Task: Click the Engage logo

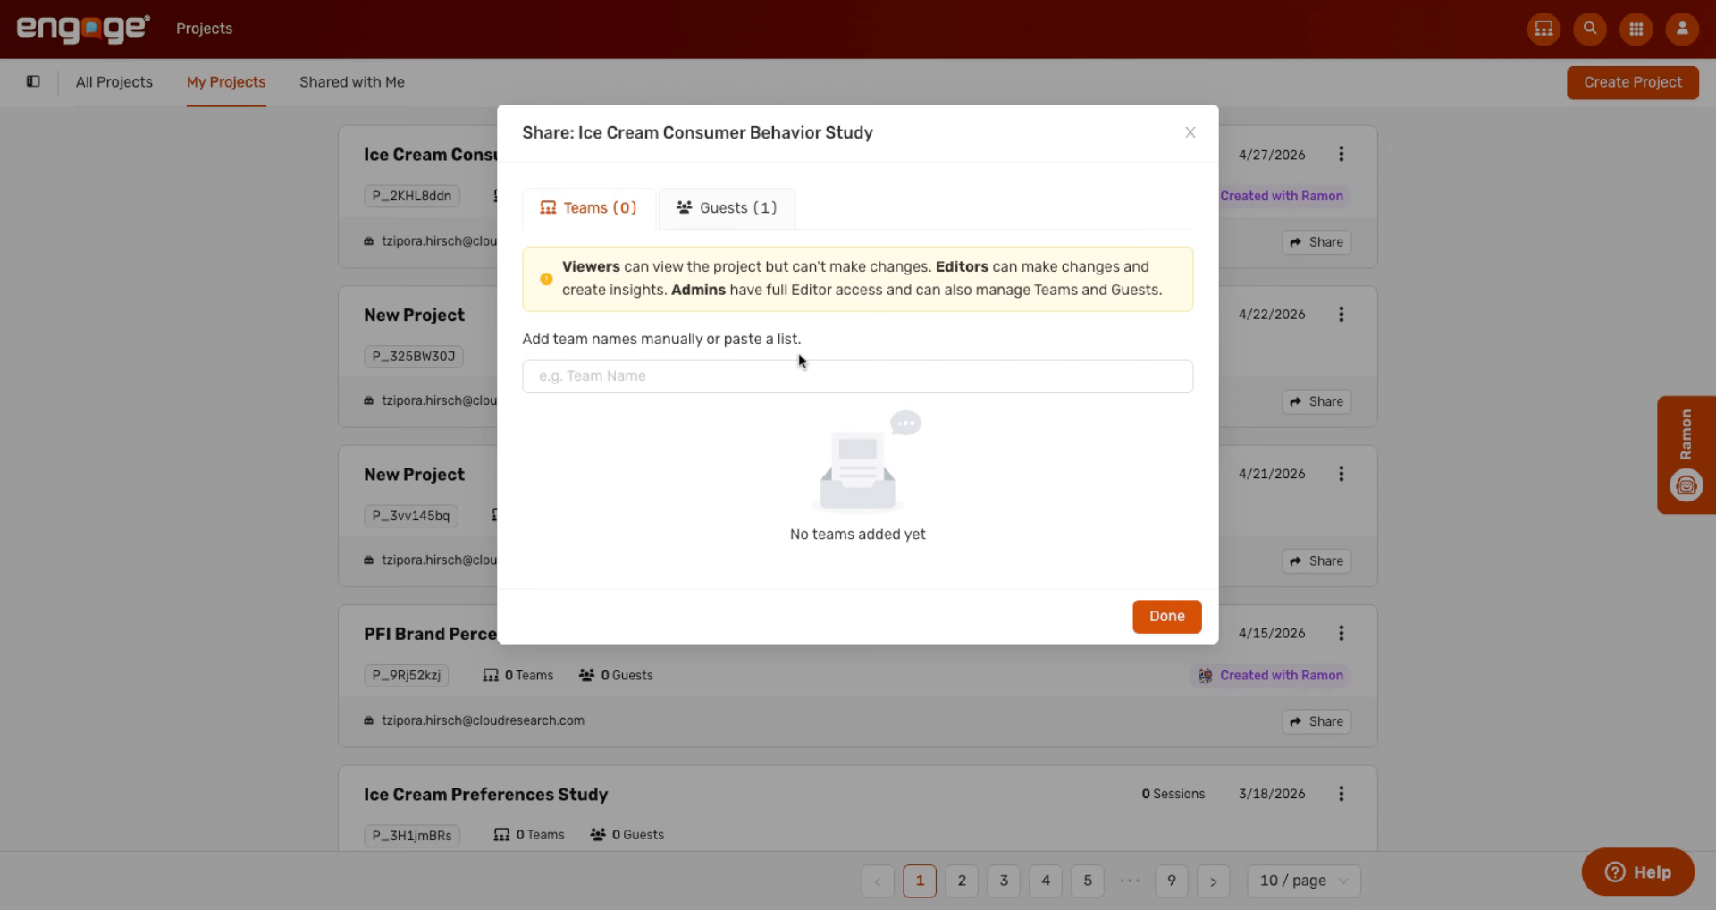Action: [x=83, y=29]
